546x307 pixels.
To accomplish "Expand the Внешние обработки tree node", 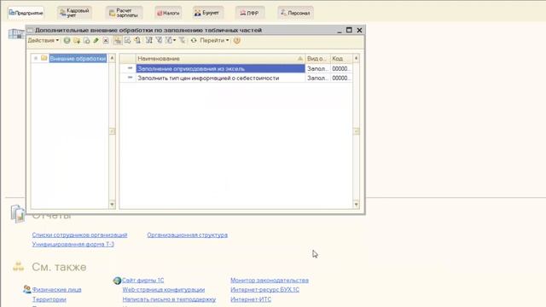I will pyautogui.click(x=36, y=59).
